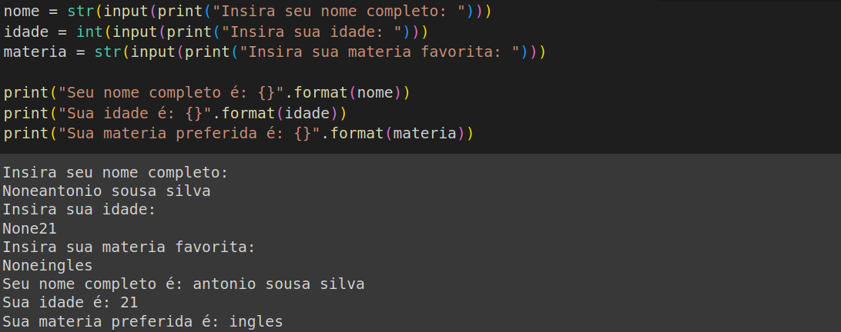Click the output line "None21"
The width and height of the screenshot is (841, 332).
[29, 229]
